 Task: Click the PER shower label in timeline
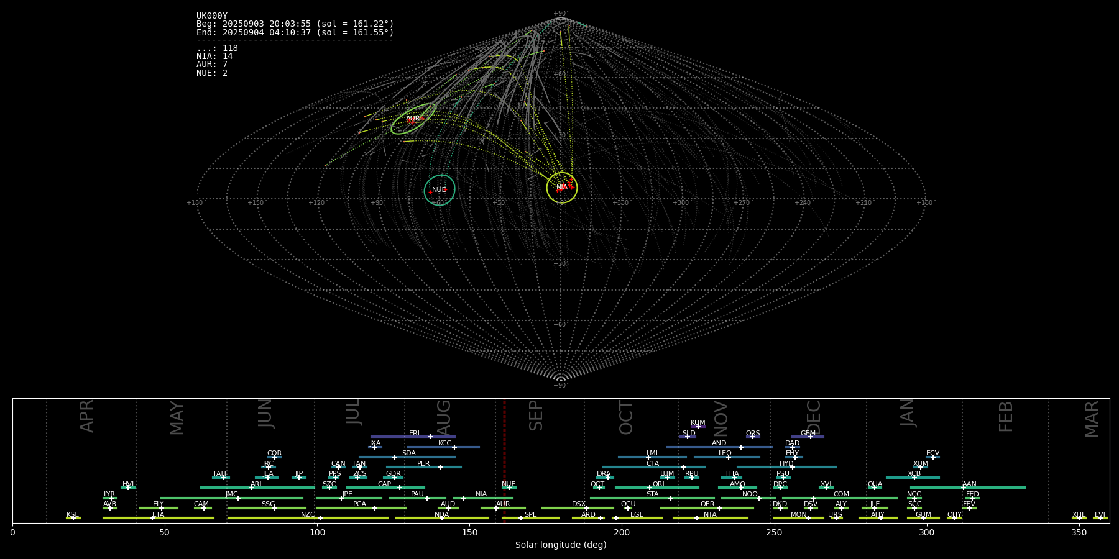(423, 464)
